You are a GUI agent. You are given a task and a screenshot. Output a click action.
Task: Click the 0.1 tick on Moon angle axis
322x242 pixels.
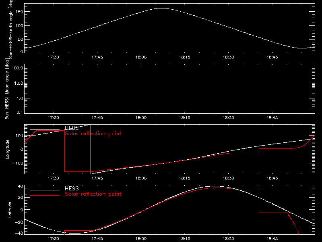tap(20, 113)
